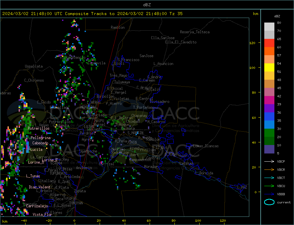Click the Uspallata map label
The width and height of the screenshot is (294, 225).
point(34,66)
